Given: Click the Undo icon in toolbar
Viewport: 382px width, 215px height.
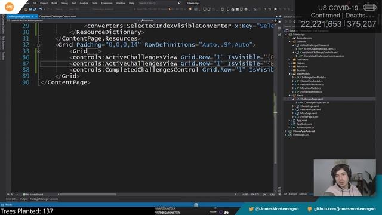Looking at the screenshot, I should [41, 10].
